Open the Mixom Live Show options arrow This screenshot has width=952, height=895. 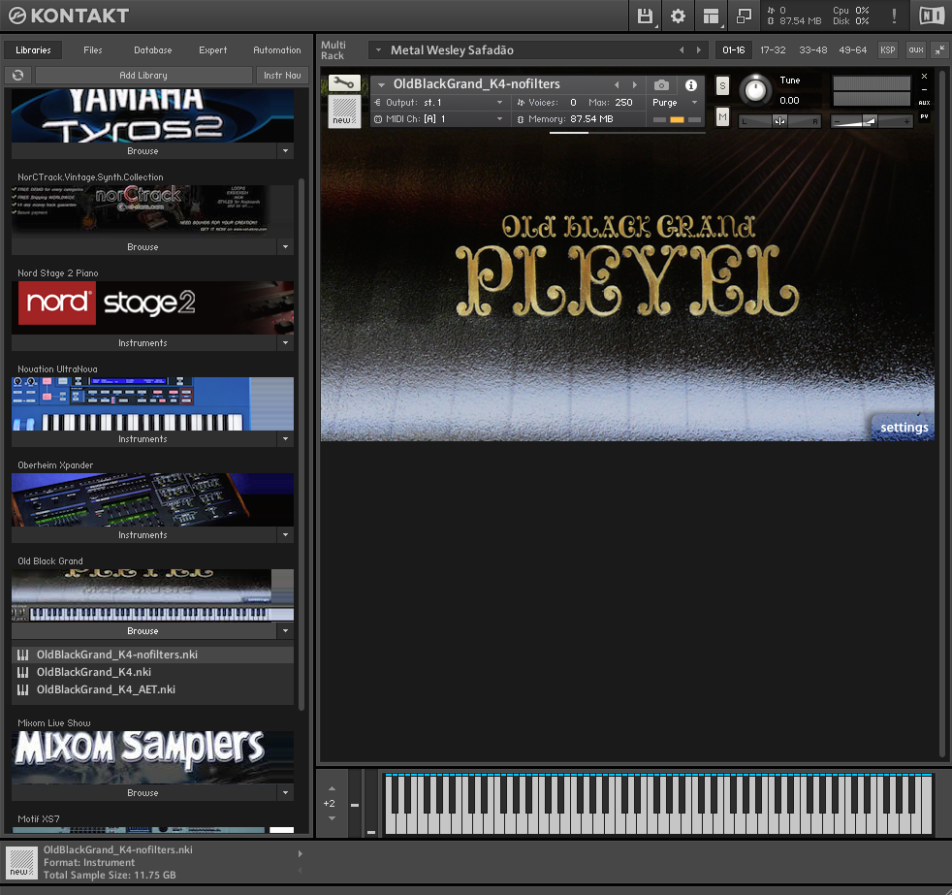[x=285, y=793]
